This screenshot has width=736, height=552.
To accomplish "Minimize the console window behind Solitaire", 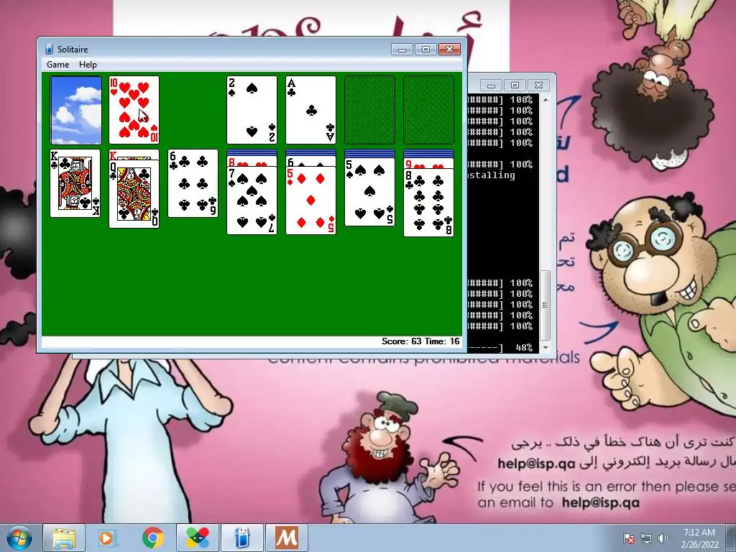I will [x=491, y=86].
